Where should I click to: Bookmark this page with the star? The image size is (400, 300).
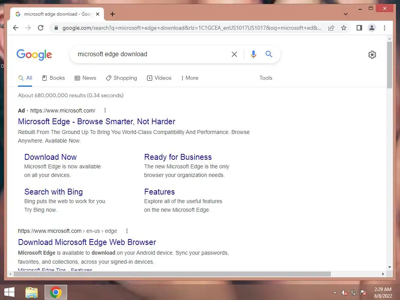click(x=344, y=28)
